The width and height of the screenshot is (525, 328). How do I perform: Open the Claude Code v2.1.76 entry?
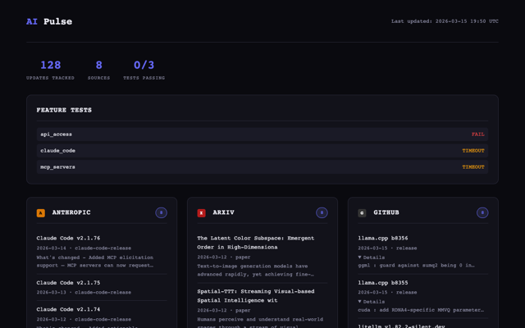[x=68, y=238]
